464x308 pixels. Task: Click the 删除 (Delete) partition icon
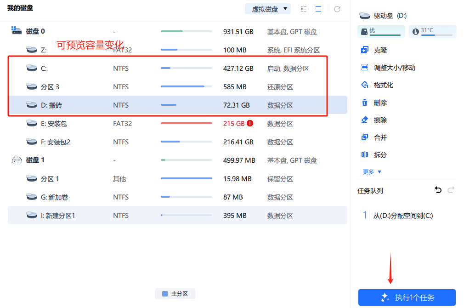pos(365,102)
